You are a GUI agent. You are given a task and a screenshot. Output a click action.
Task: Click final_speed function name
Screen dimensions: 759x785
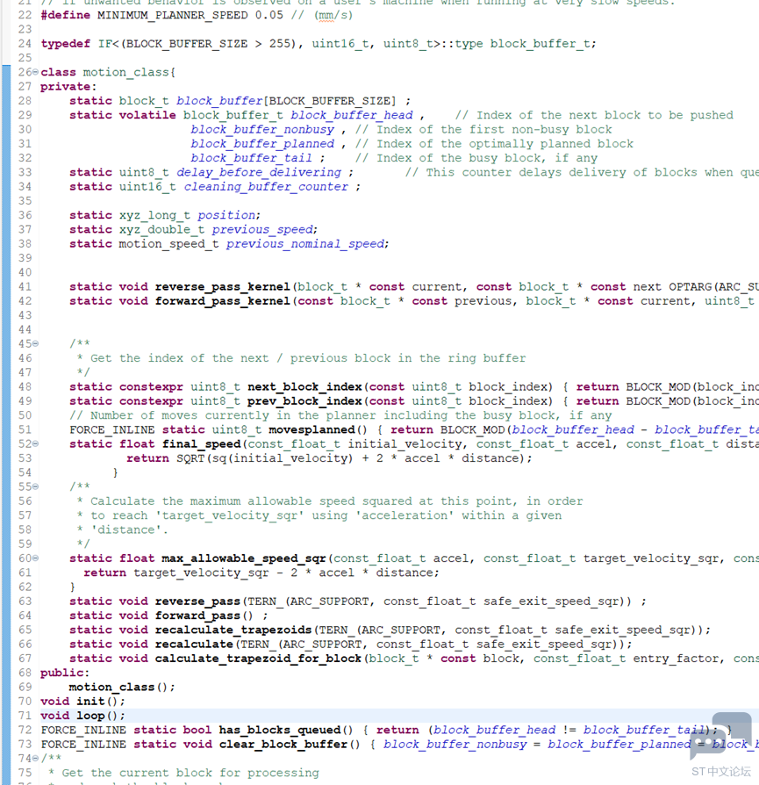pyautogui.click(x=201, y=444)
